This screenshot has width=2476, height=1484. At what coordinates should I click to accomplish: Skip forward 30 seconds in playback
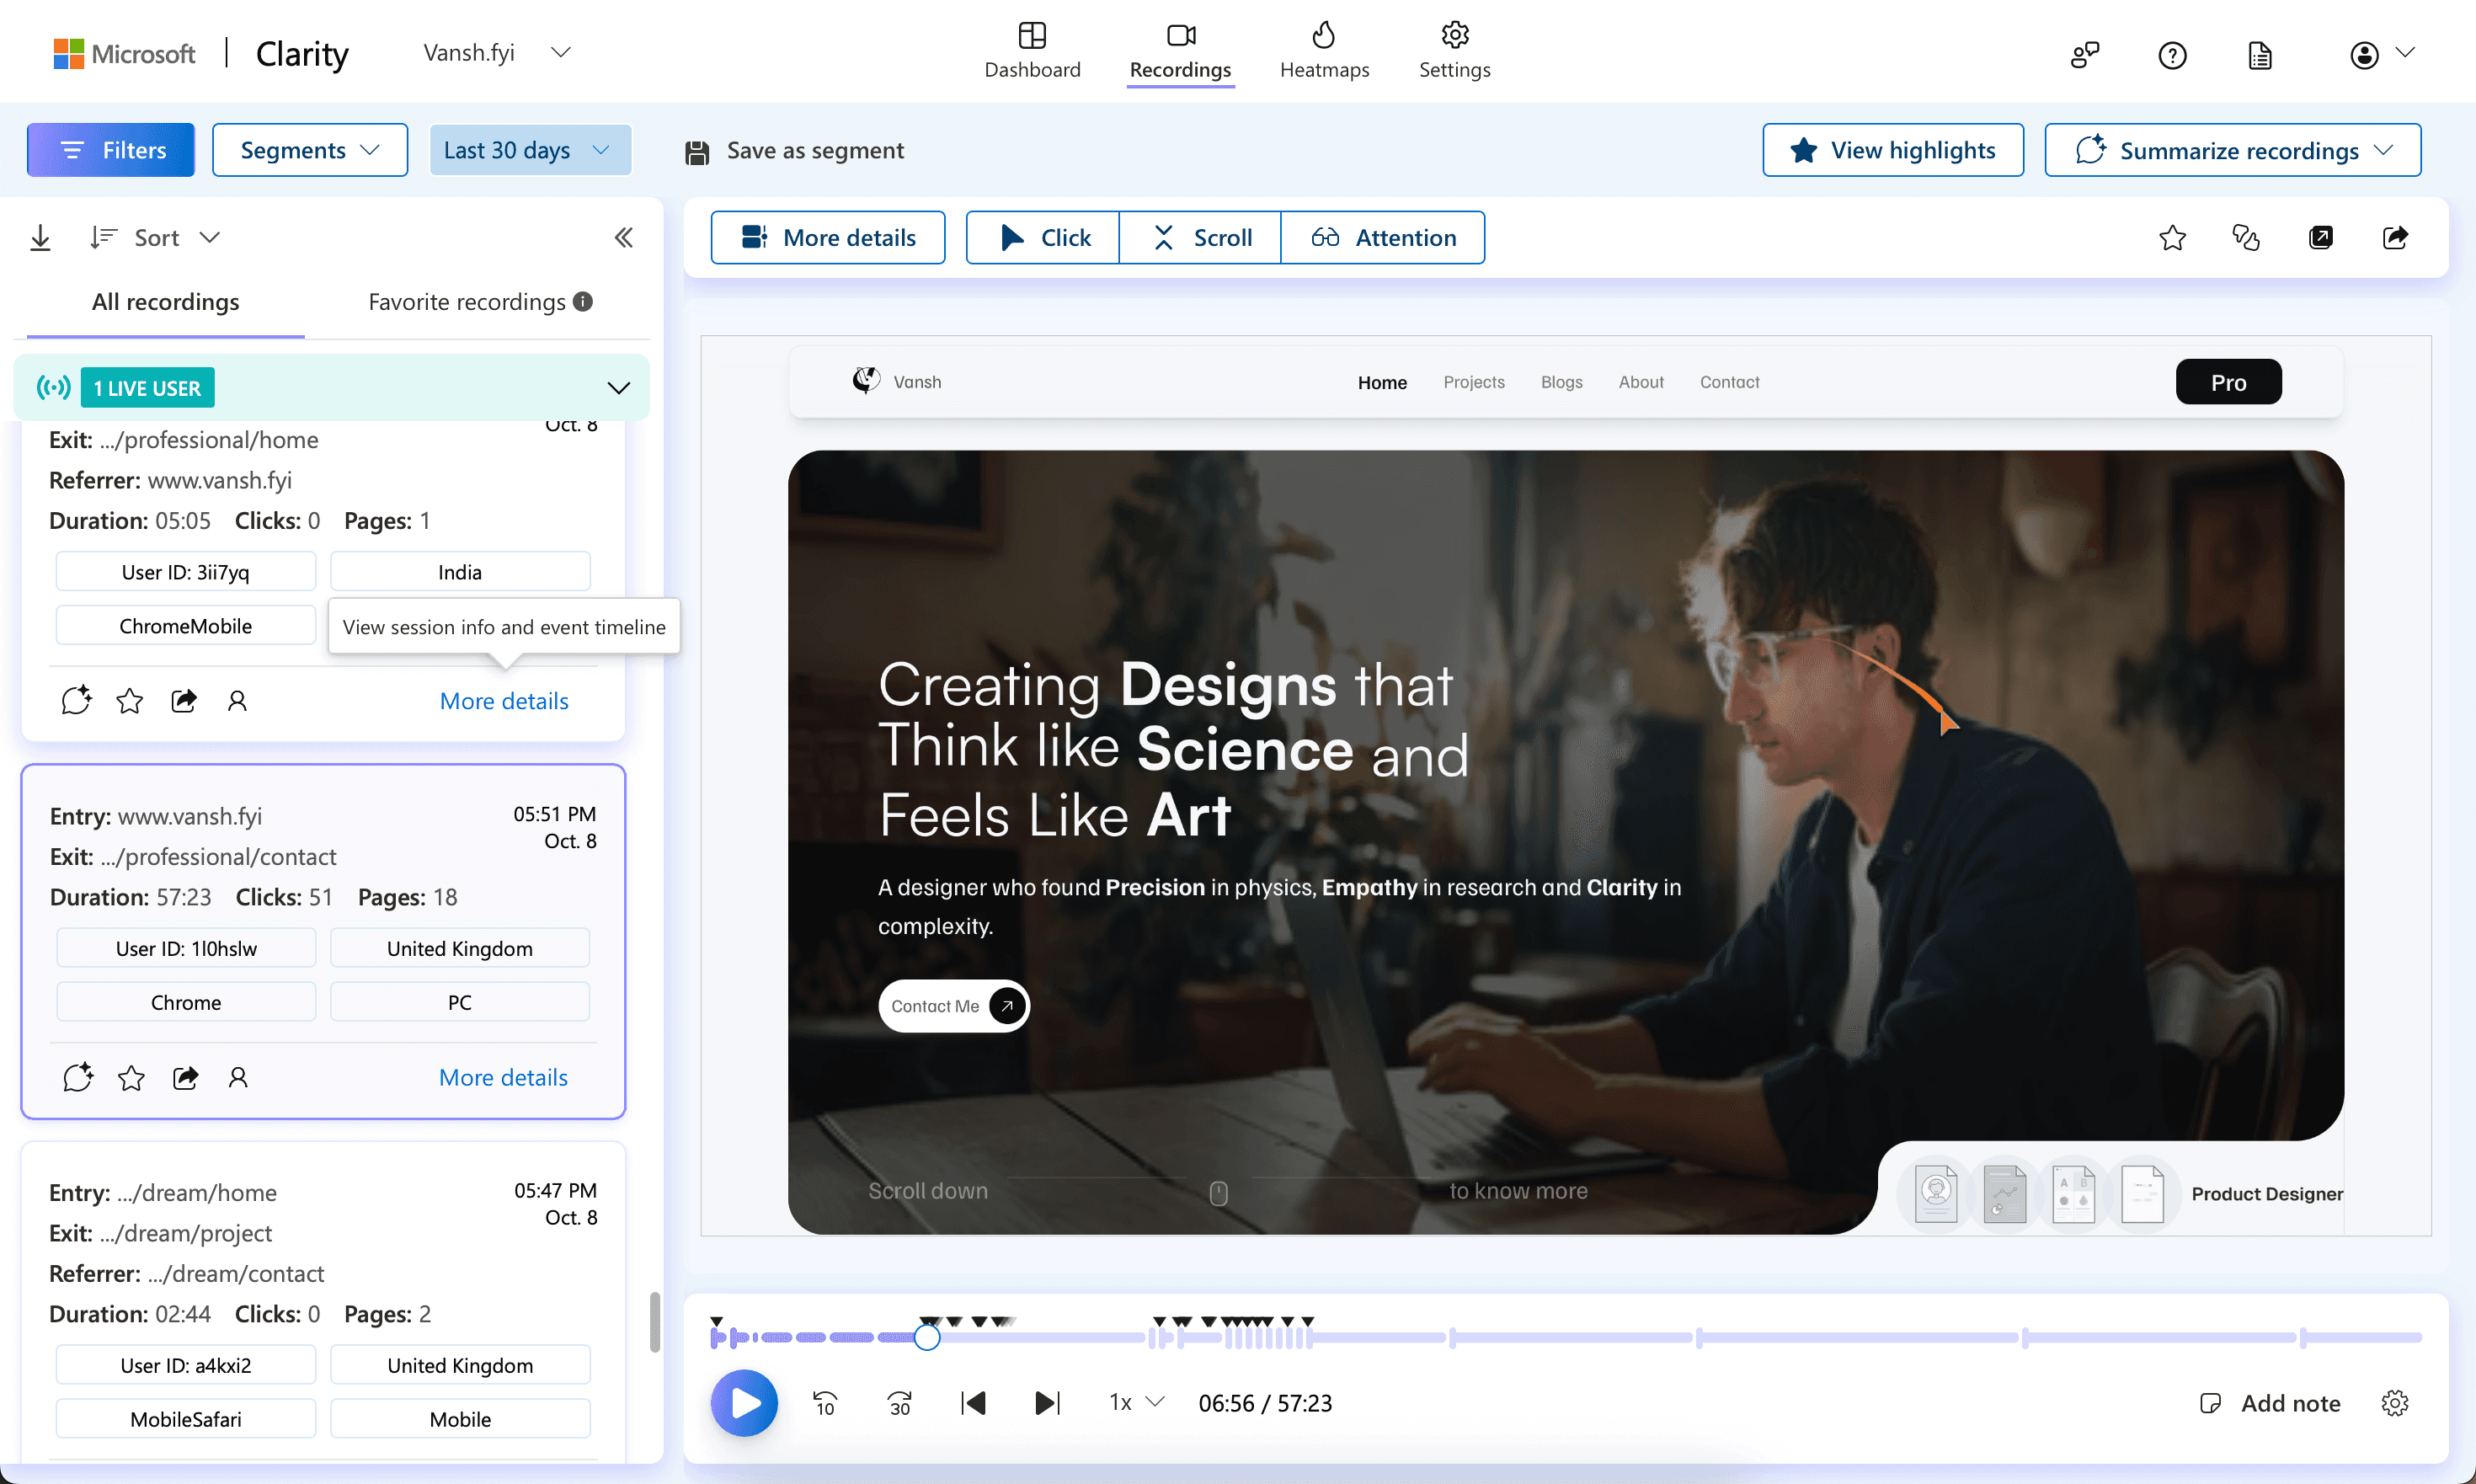point(899,1403)
